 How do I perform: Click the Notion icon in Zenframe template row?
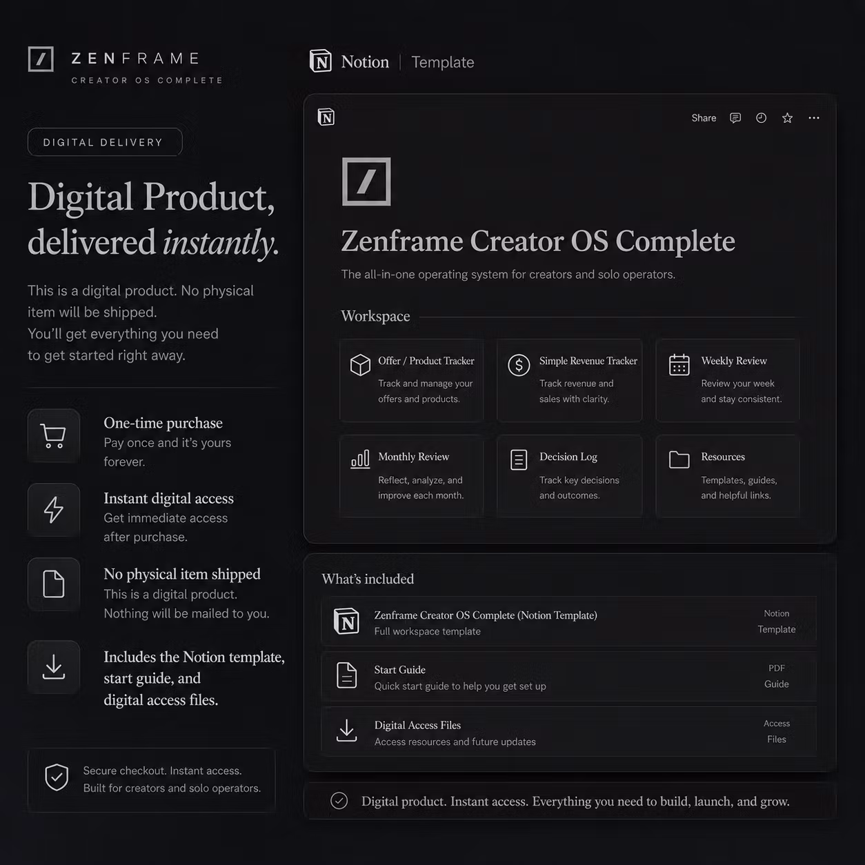coord(346,621)
